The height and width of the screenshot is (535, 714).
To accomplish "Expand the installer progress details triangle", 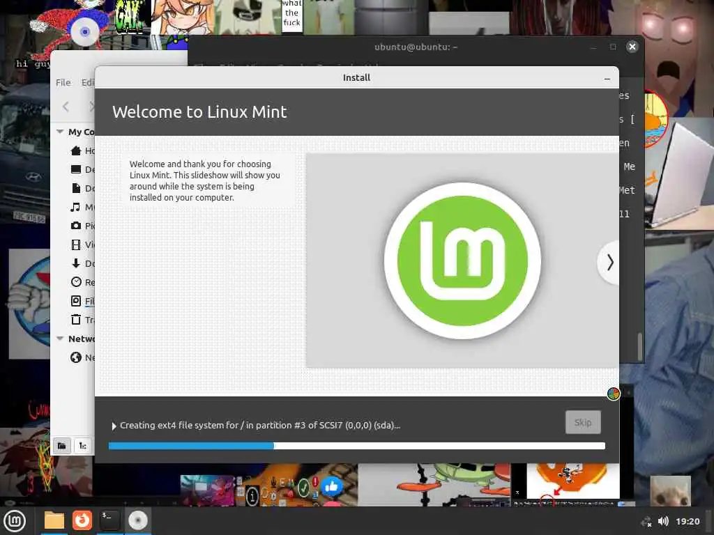I will (114, 426).
